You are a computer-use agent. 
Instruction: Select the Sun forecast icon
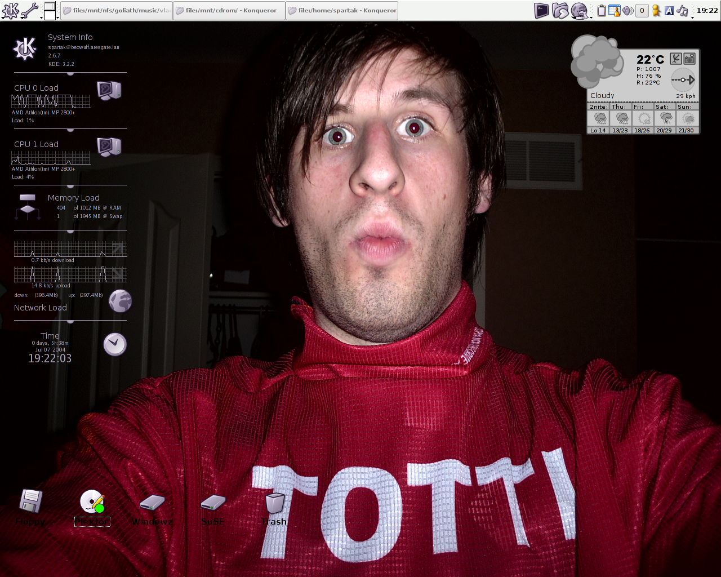tap(687, 118)
